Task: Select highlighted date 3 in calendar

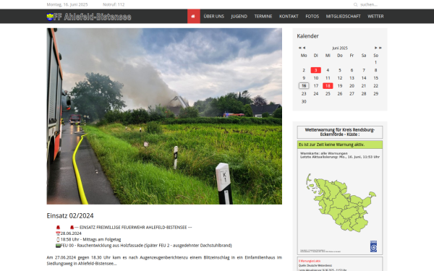Action: tap(315, 70)
